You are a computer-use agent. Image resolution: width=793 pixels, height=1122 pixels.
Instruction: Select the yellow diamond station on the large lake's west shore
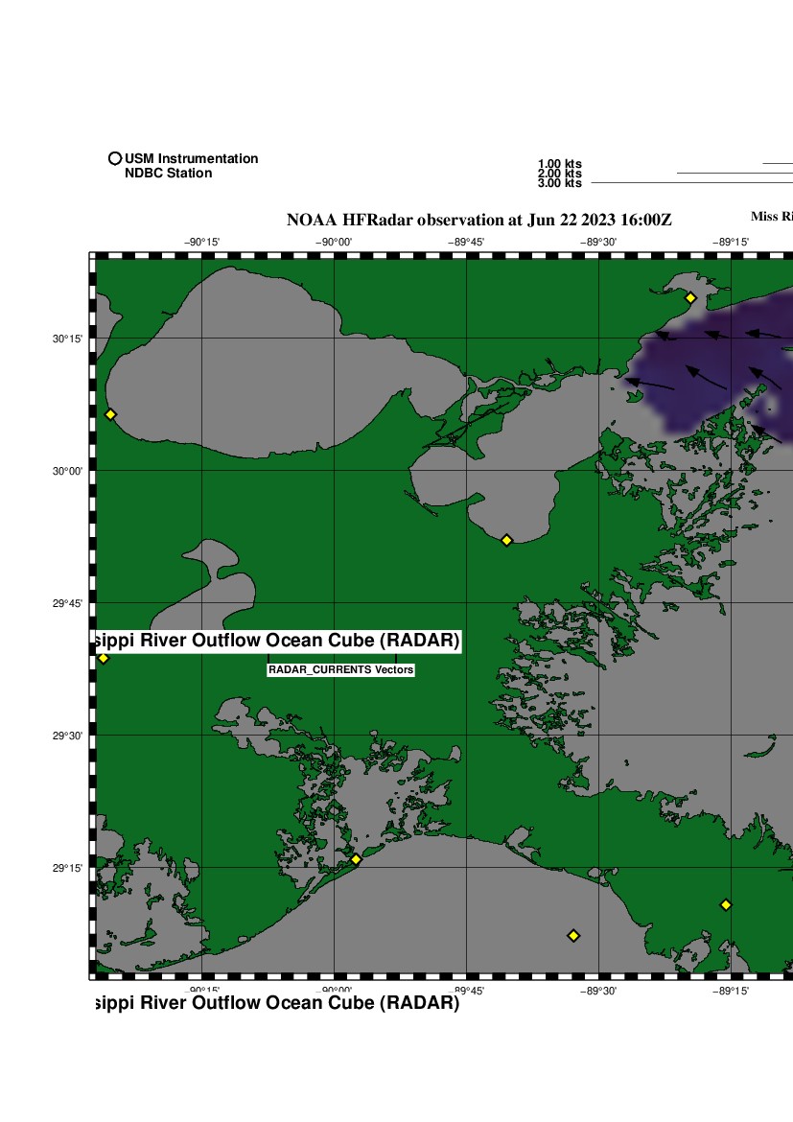(110, 414)
